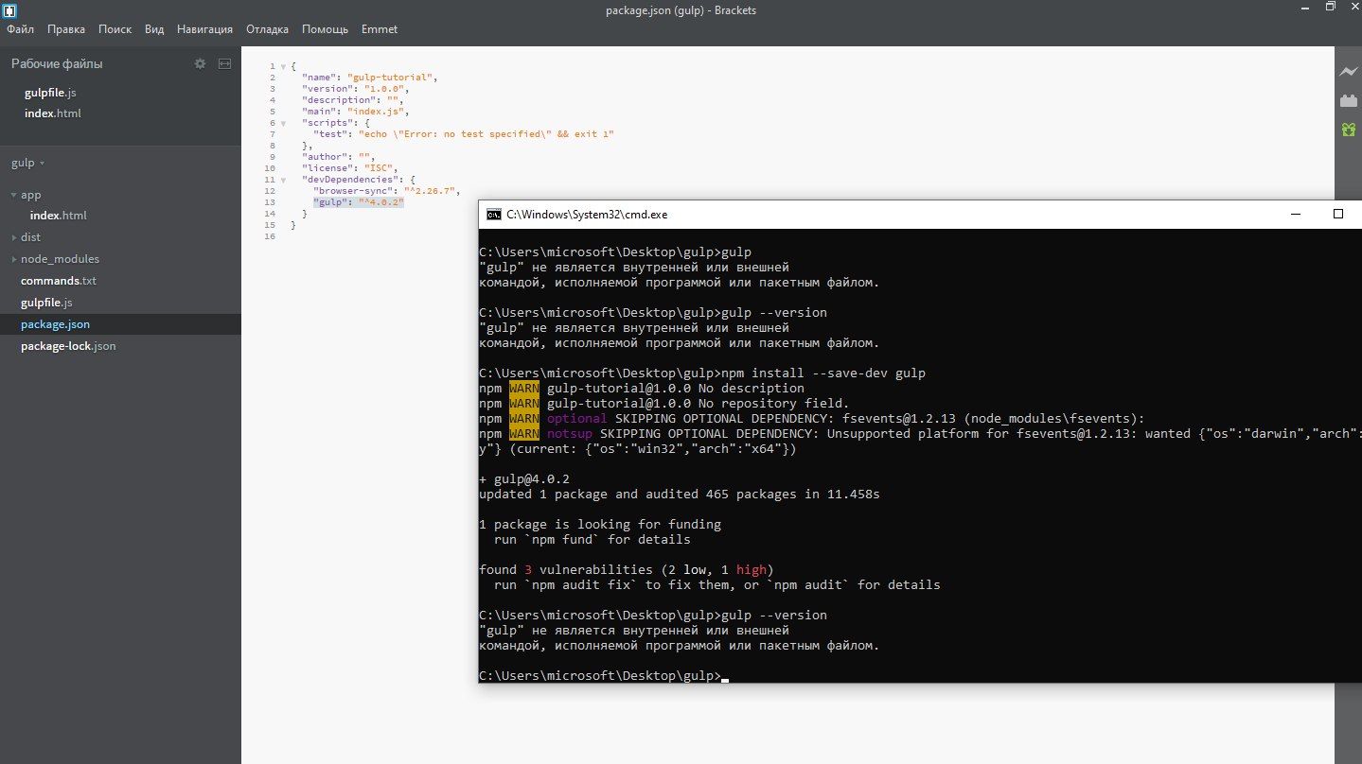
Task: Click line number 16 in the gutter
Action: click(x=271, y=236)
